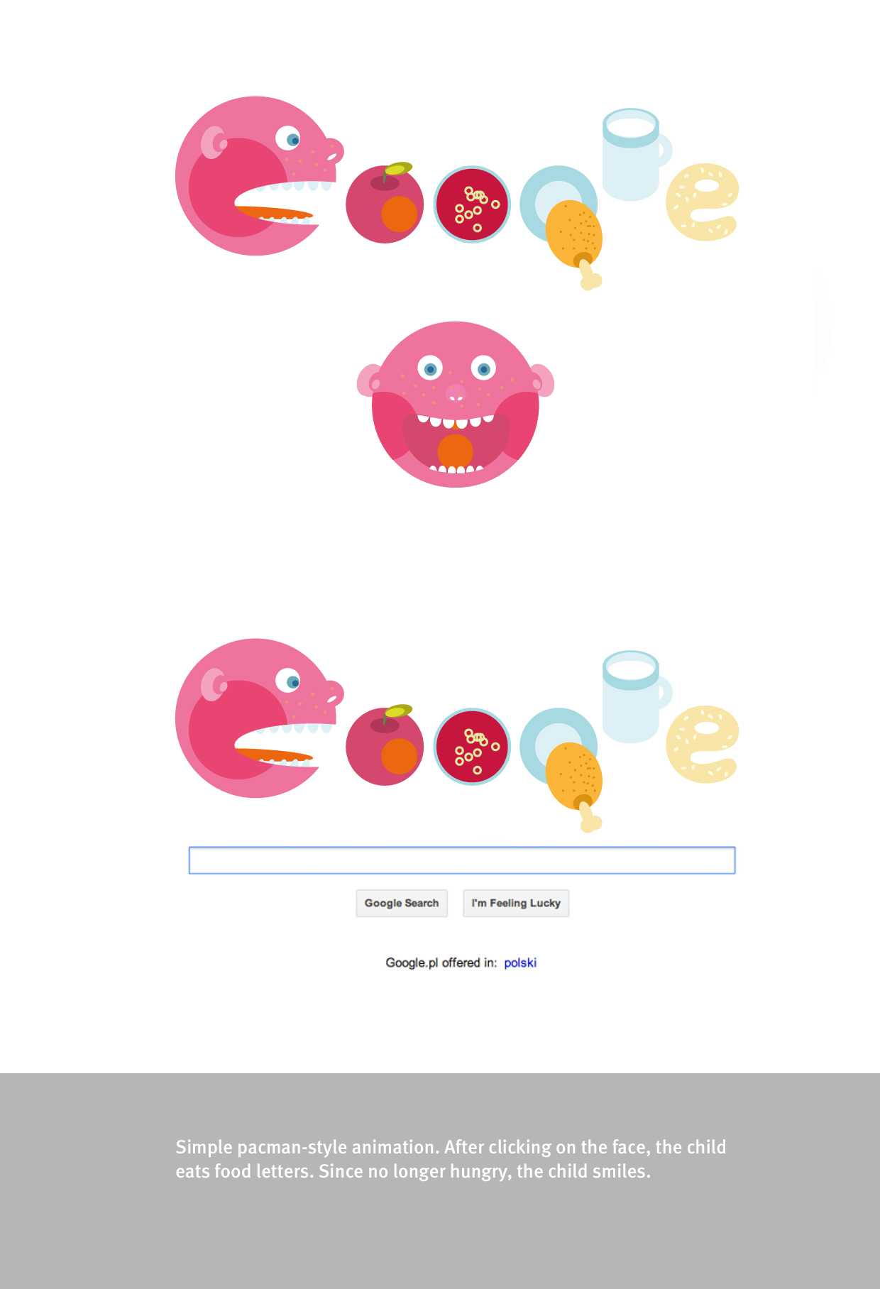Click the milk mug above the search box
Viewport: 880px width, 1289px height.
coord(635,696)
